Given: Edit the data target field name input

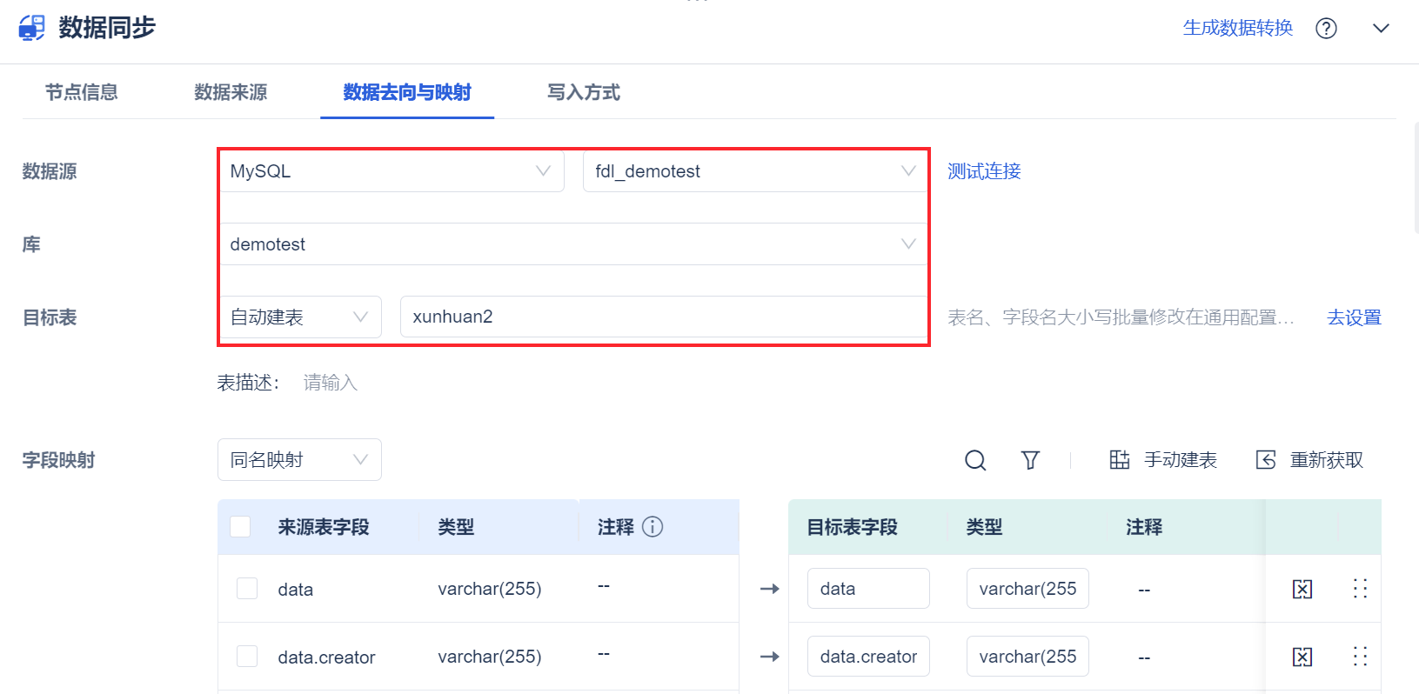Looking at the screenshot, I should coord(868,589).
